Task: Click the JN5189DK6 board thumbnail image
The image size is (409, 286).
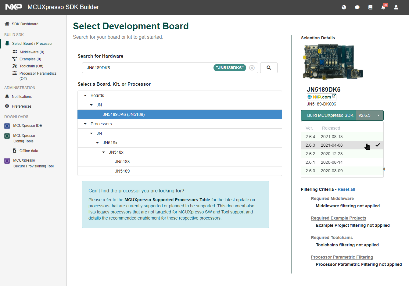Action: pos(333,62)
